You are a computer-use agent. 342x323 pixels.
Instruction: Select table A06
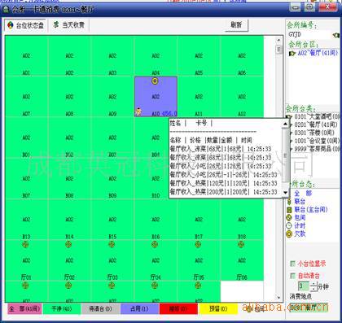point(242,56)
